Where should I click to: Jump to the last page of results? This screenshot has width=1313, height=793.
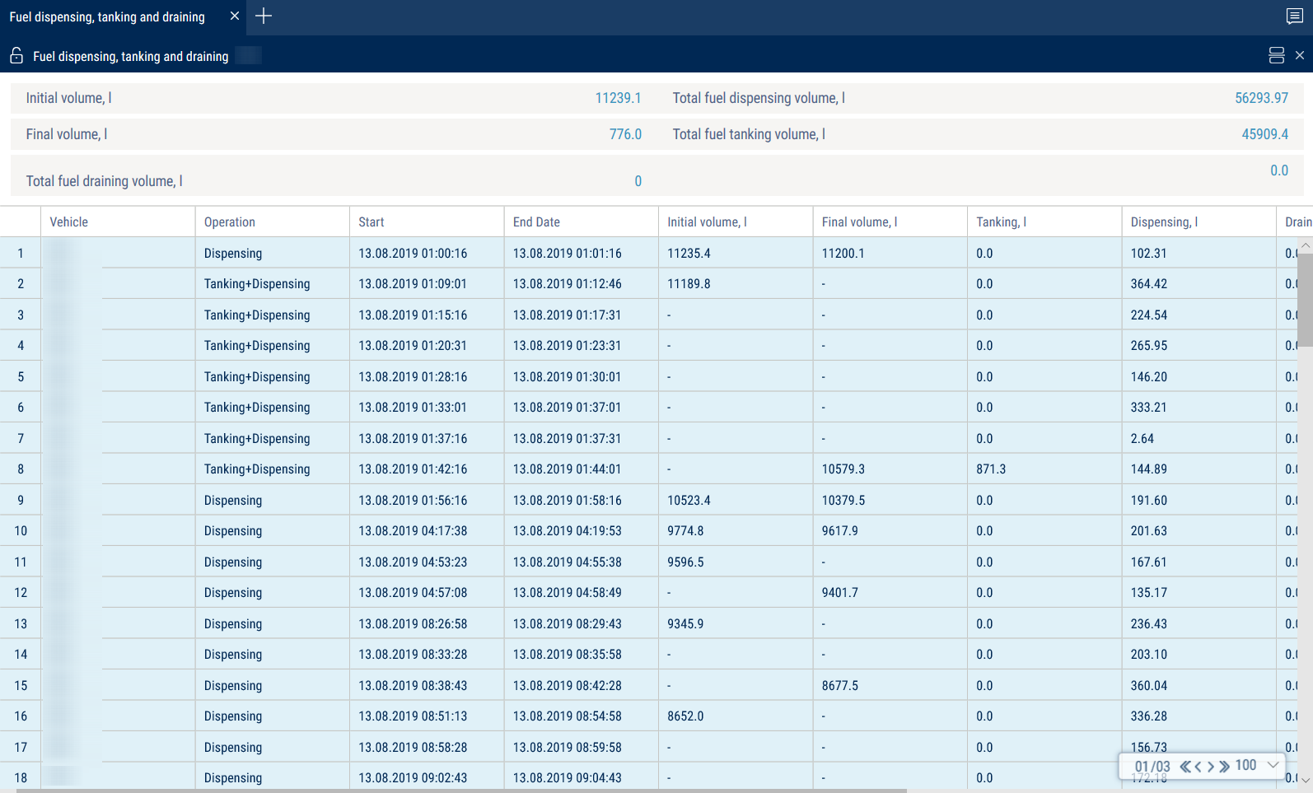[1224, 766]
